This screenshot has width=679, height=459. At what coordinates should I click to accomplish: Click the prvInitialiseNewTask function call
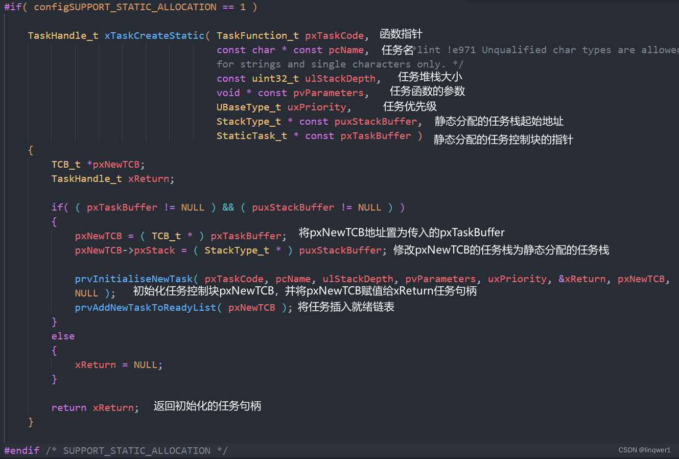[x=134, y=279]
